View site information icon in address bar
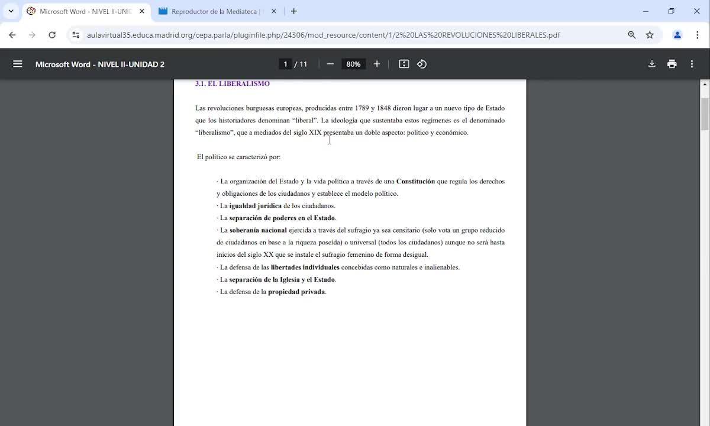This screenshot has height=426, width=710. click(76, 35)
